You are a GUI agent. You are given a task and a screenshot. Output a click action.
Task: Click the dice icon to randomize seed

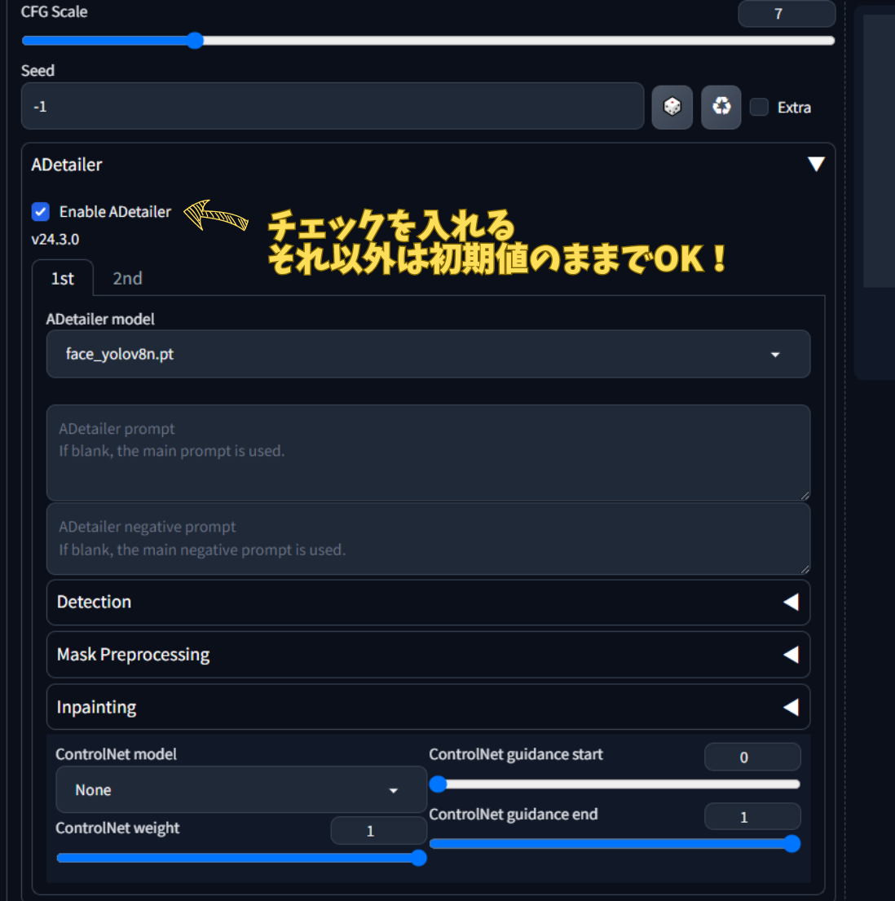pos(672,107)
